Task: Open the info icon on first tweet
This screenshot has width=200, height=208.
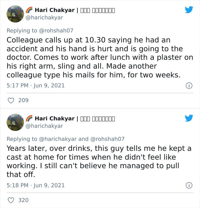Action: pos(189,86)
